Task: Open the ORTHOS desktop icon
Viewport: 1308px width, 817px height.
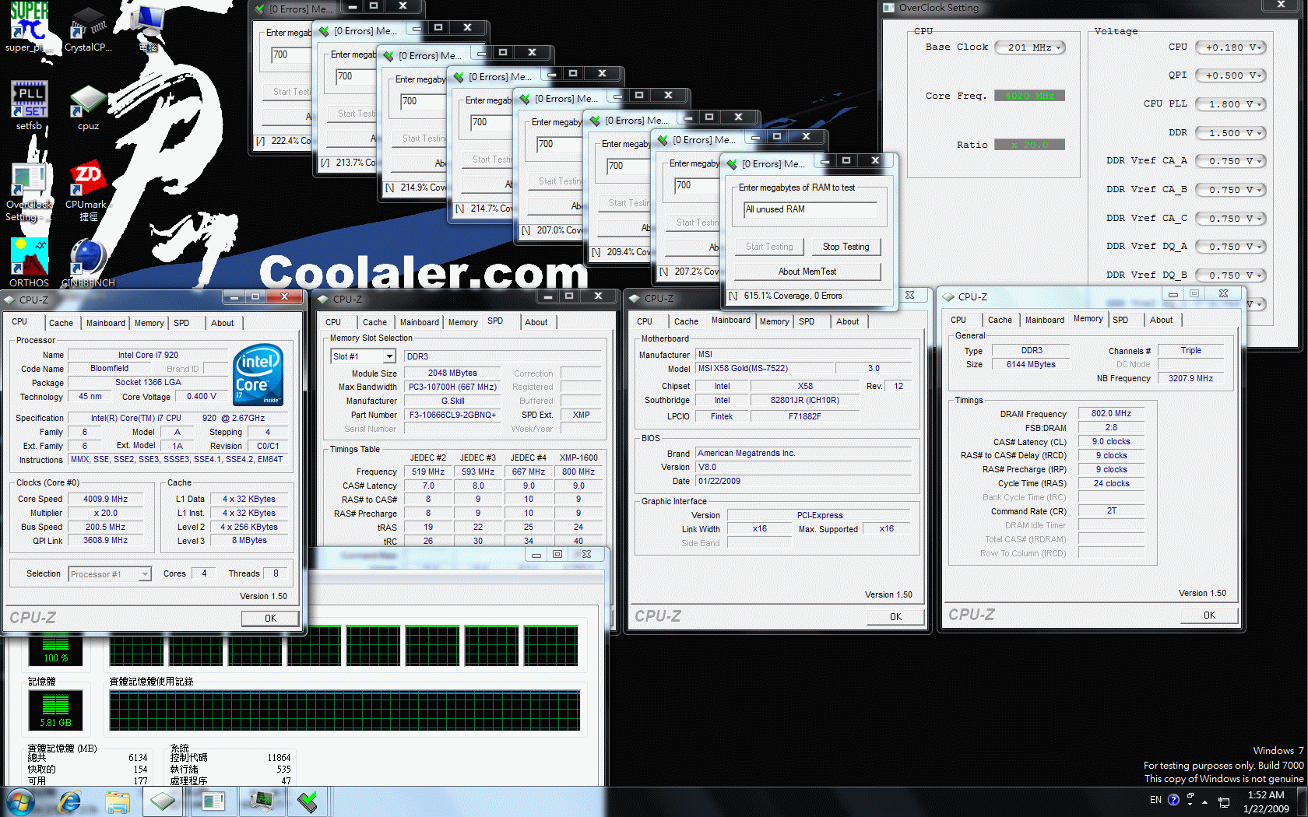Action: (x=29, y=262)
